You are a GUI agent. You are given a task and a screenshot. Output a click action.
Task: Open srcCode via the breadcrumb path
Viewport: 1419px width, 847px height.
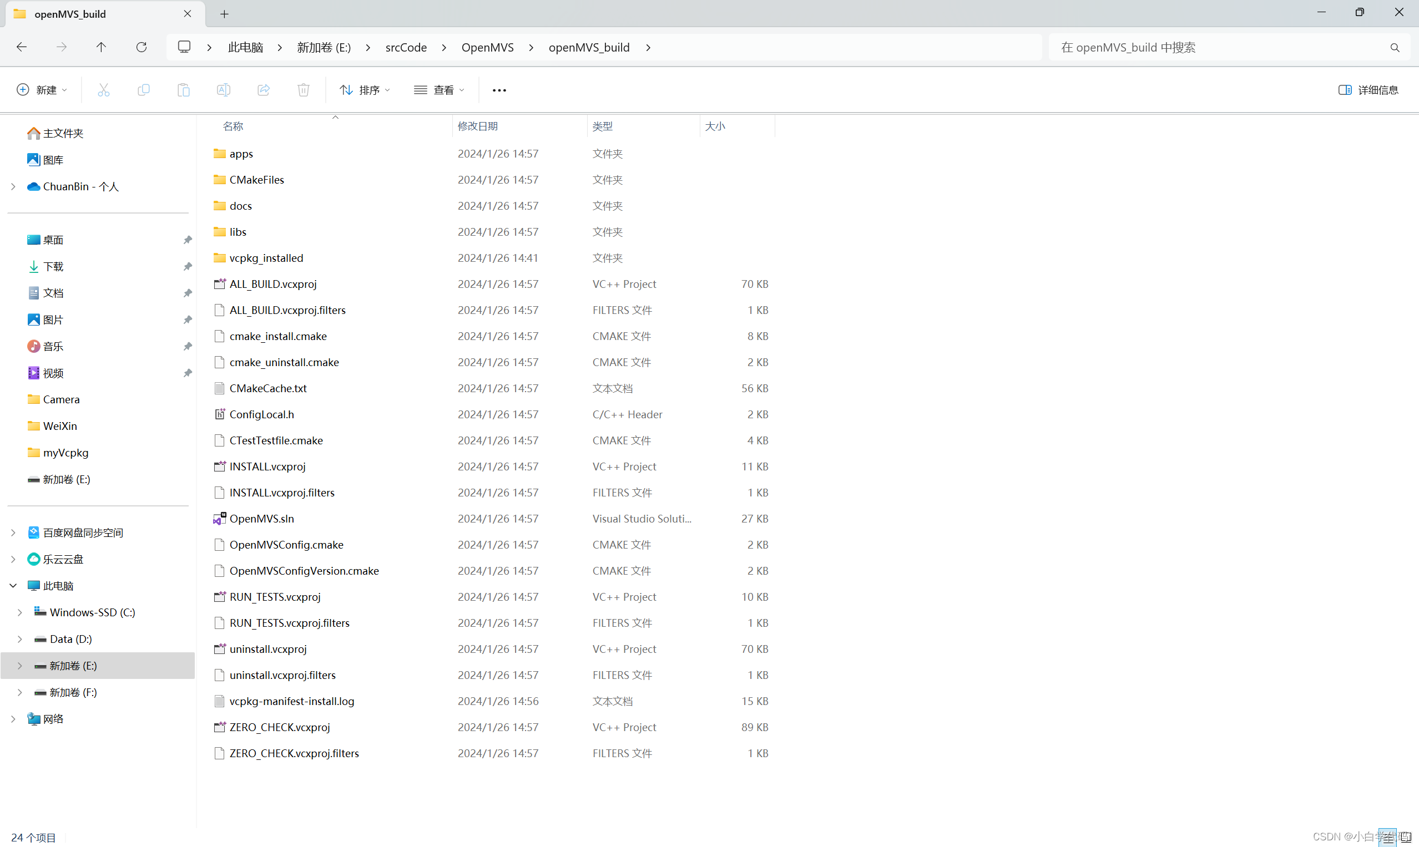[406, 47]
